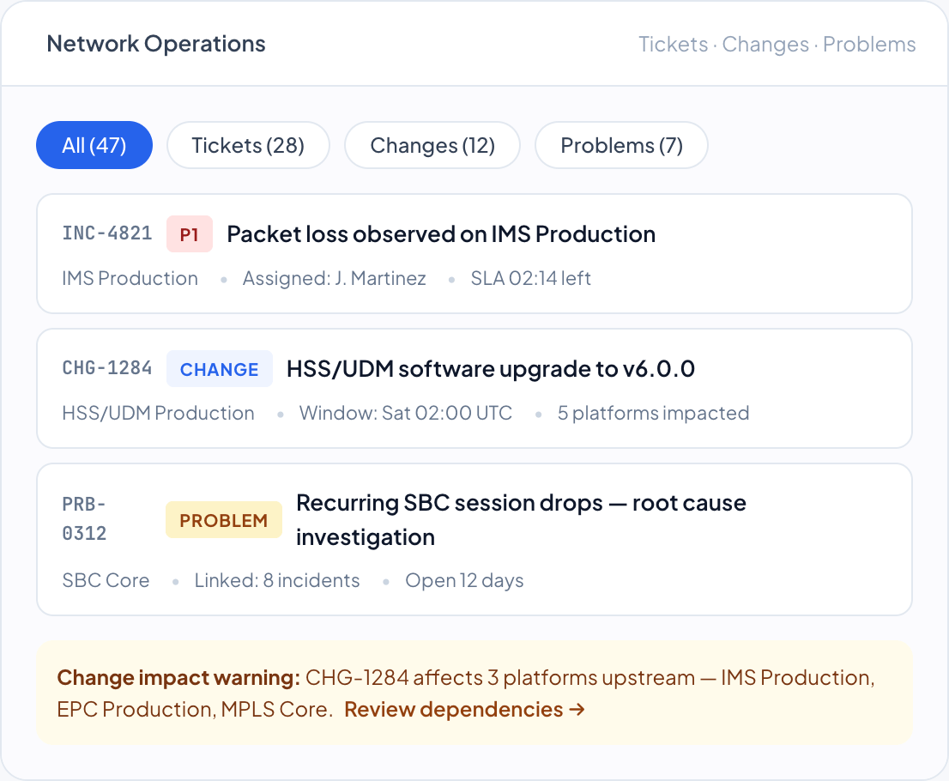Screen dimensions: 949x781
Task: Open the Recurring SBC session drops problem
Action: coord(521,520)
